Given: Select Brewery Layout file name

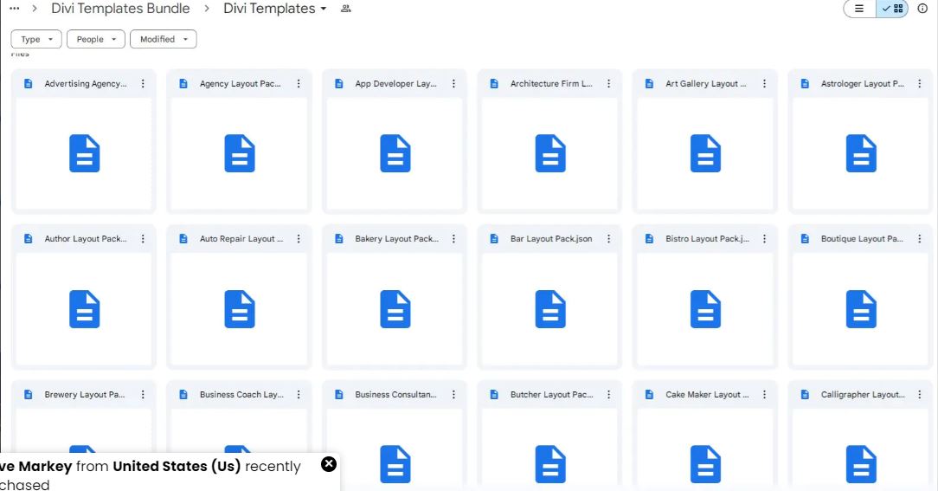Looking at the screenshot, I should tap(84, 395).
